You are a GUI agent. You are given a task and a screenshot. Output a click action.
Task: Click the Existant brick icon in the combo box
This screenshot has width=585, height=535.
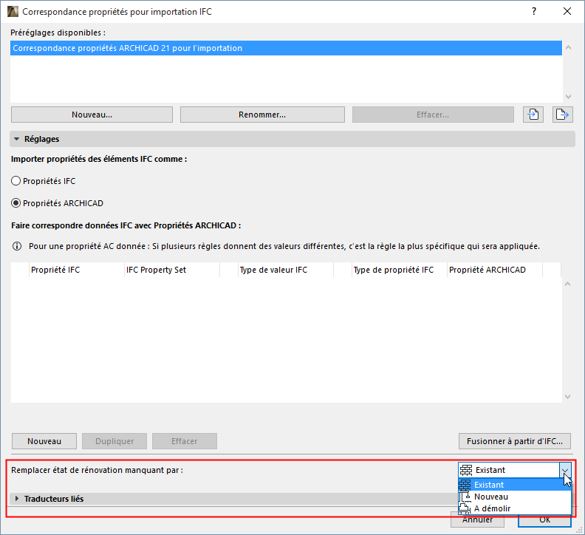tap(466, 470)
